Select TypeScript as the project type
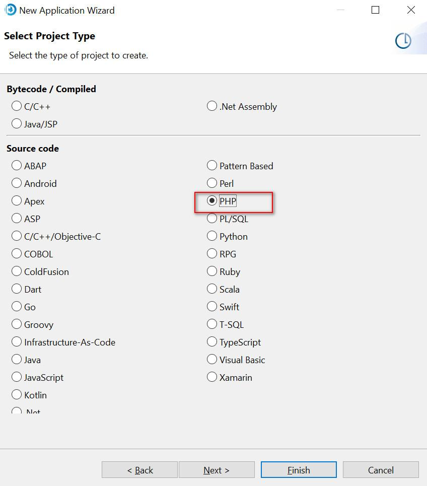Screen dimensions: 427x486 tap(211, 342)
